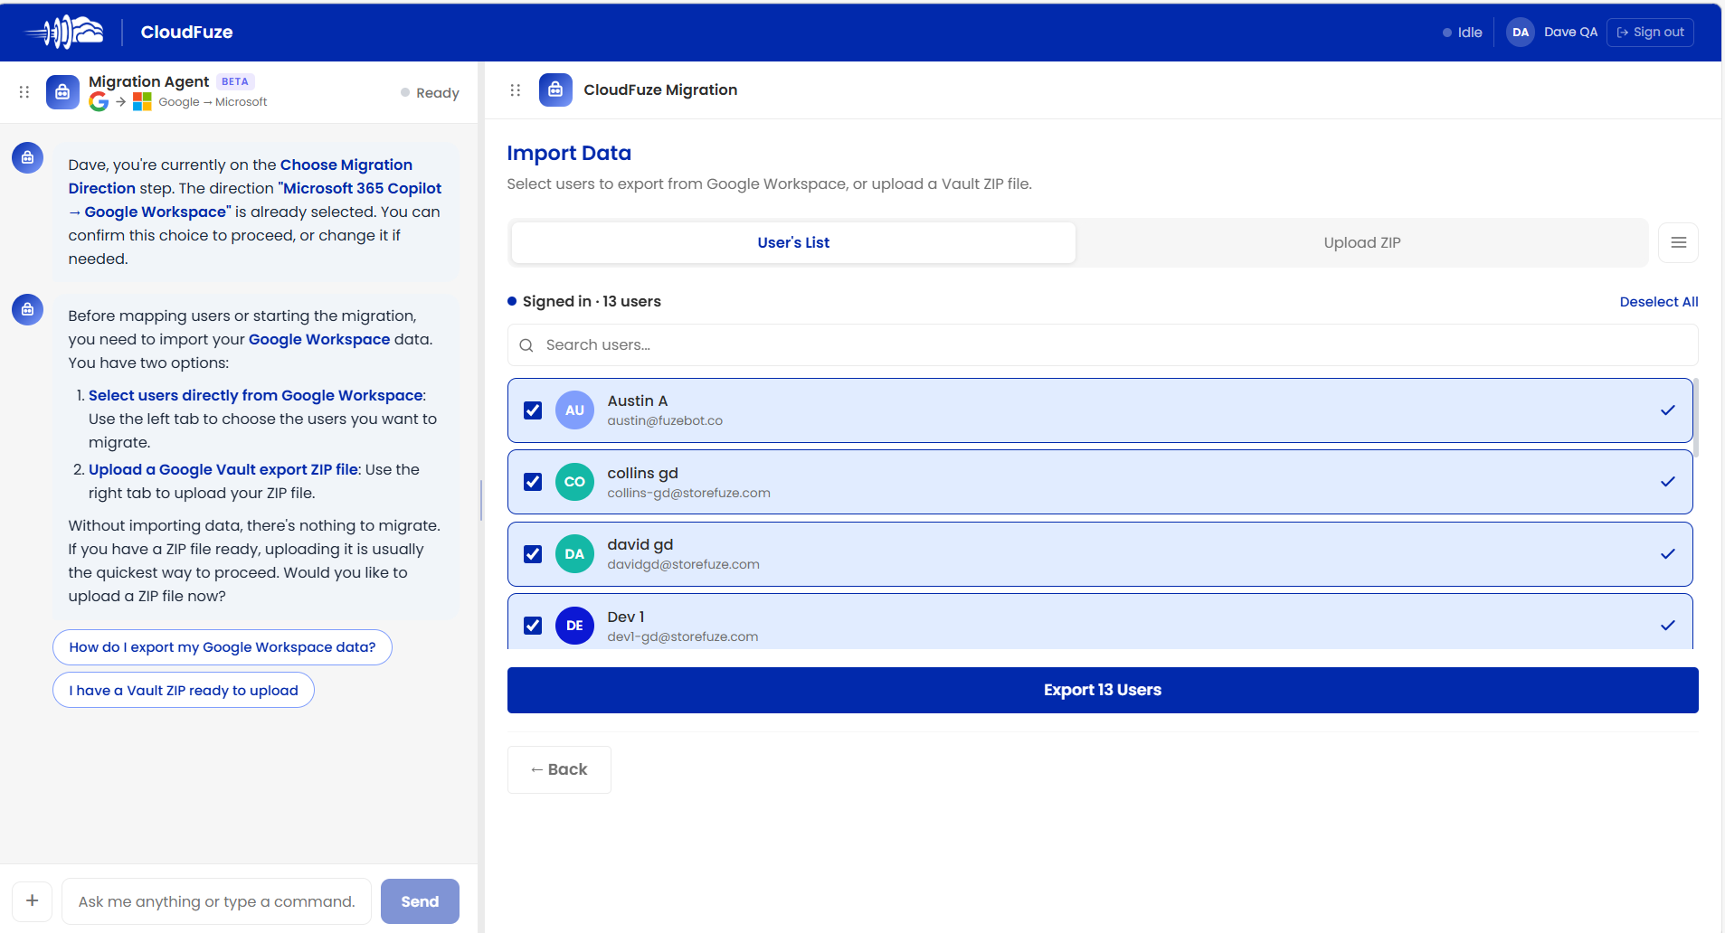Uncheck the collins gd checkbox

(x=533, y=482)
